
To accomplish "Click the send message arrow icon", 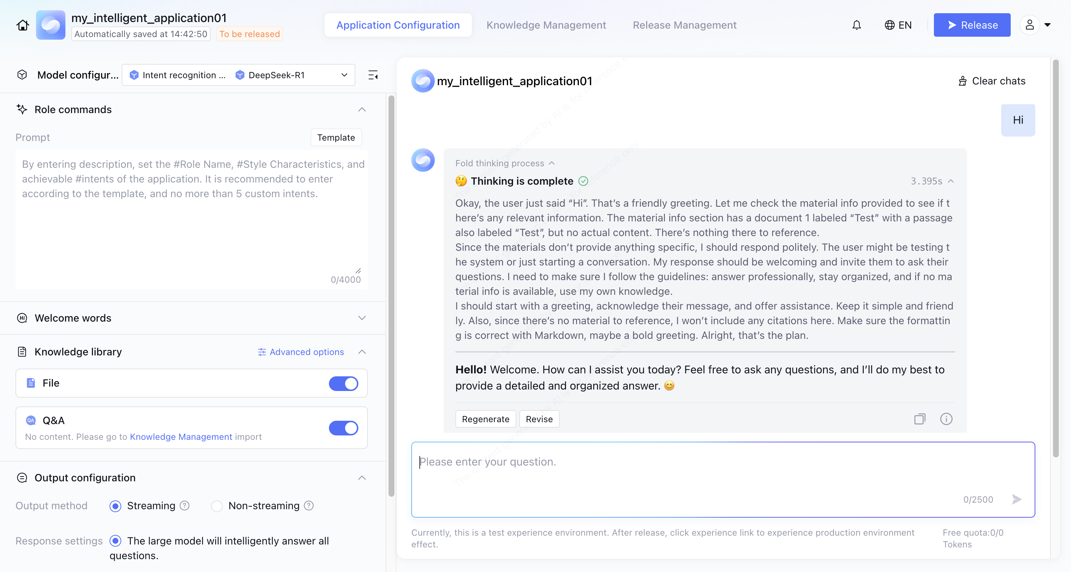I will (x=1017, y=499).
